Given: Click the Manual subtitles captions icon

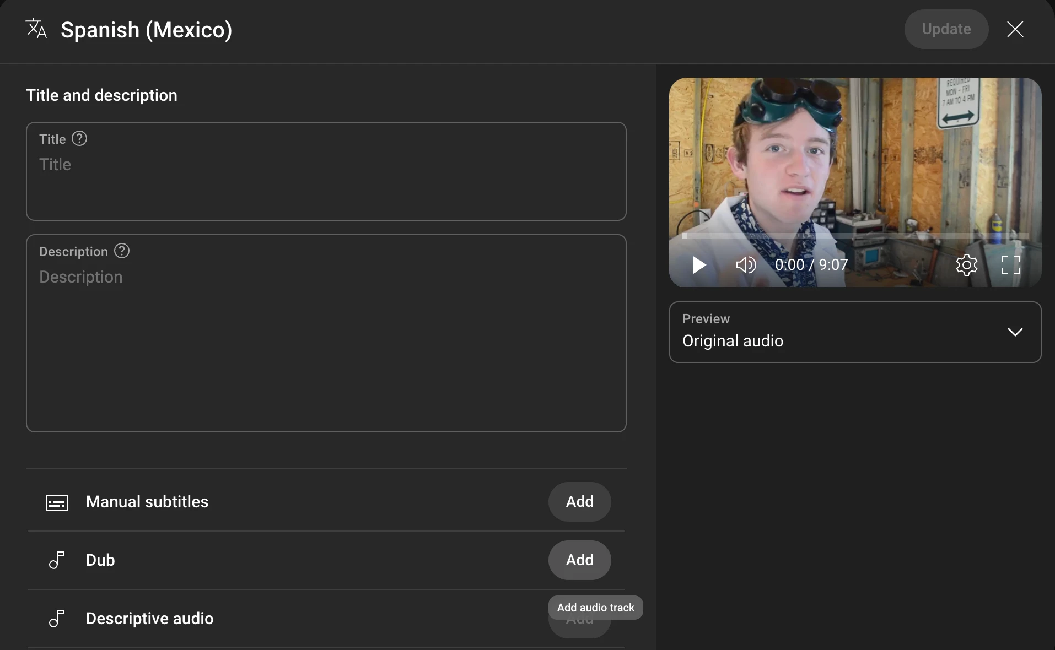Looking at the screenshot, I should click(56, 502).
